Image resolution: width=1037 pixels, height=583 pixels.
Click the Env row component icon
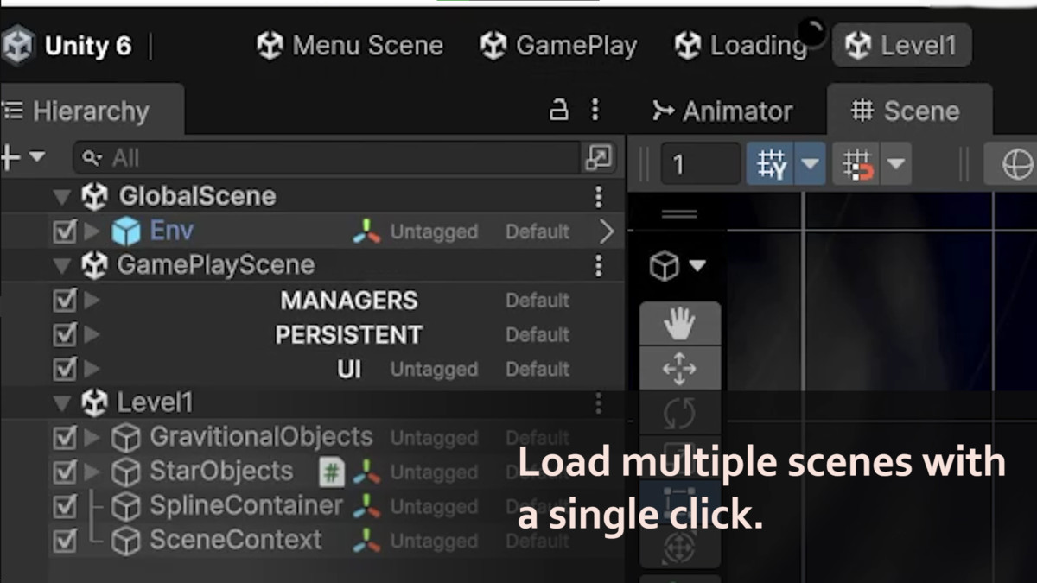click(x=366, y=231)
